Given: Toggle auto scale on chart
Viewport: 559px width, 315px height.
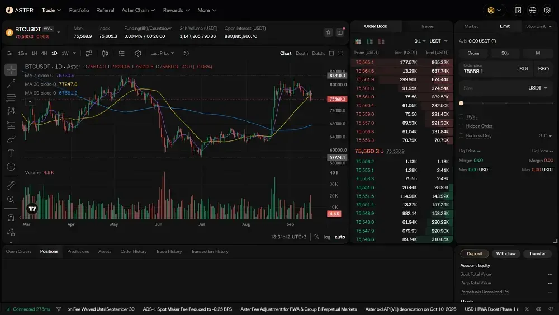Looking at the screenshot, I should coord(340,237).
